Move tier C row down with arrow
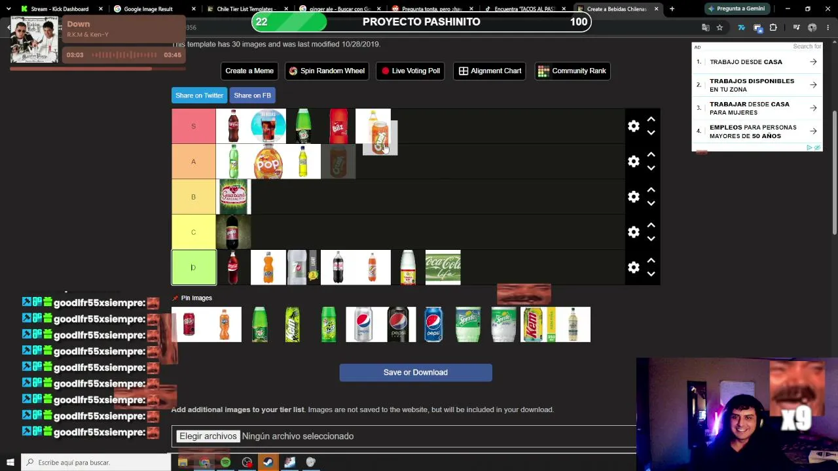The width and height of the screenshot is (838, 471). (x=651, y=239)
